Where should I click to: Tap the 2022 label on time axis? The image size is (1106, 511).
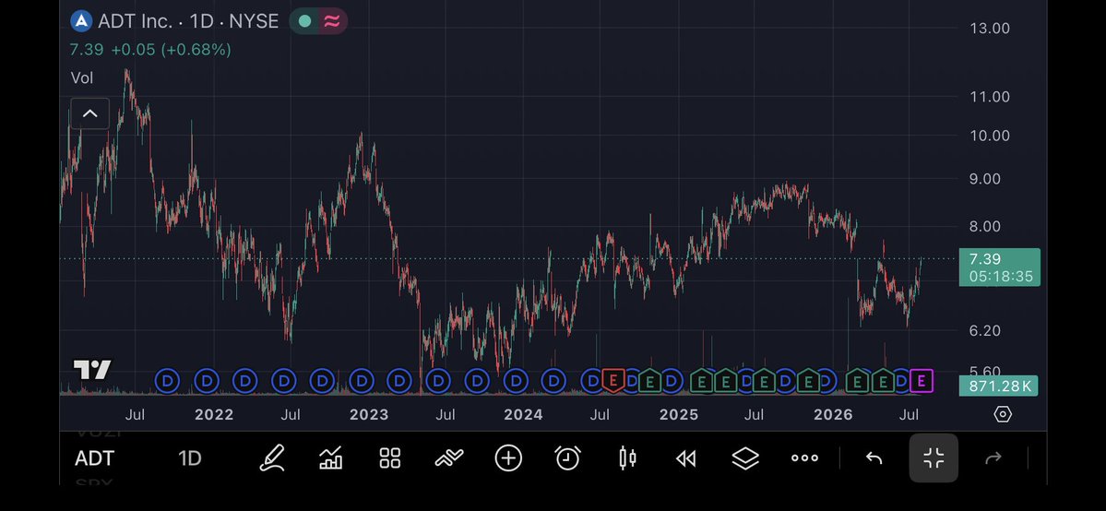(214, 415)
